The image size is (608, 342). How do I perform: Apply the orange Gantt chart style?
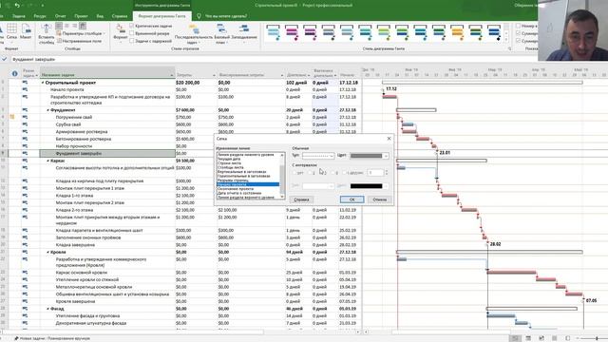(458, 32)
